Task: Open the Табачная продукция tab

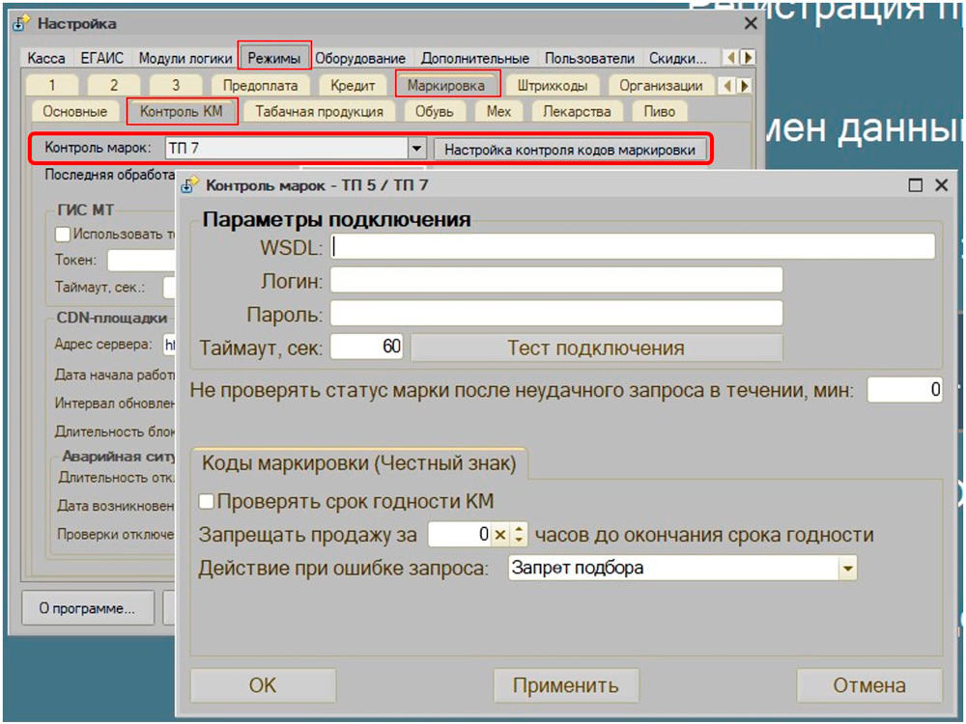Action: (319, 111)
